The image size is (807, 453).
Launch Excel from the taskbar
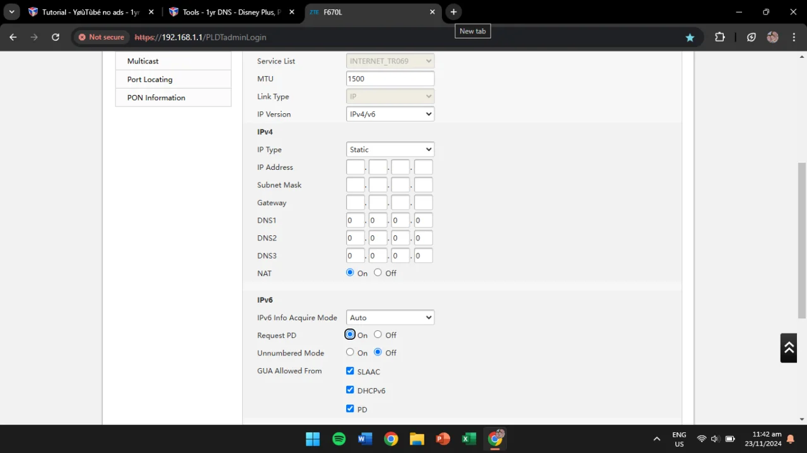tap(469, 439)
